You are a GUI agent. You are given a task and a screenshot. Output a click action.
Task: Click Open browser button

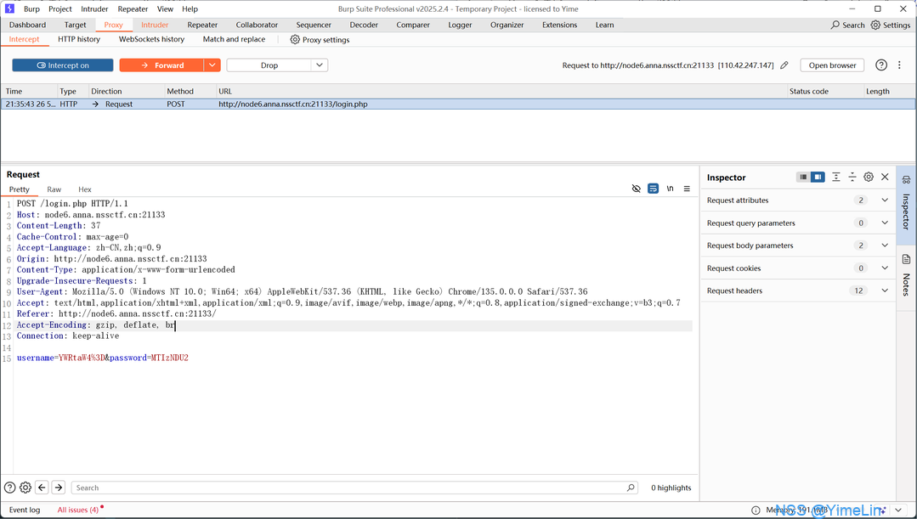tap(832, 65)
